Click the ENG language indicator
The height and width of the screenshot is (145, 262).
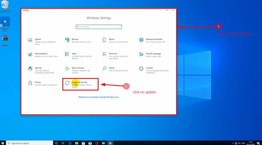(243, 143)
